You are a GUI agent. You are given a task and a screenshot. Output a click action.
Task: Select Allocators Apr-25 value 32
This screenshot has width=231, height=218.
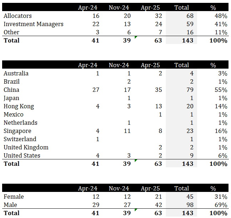click(159, 16)
